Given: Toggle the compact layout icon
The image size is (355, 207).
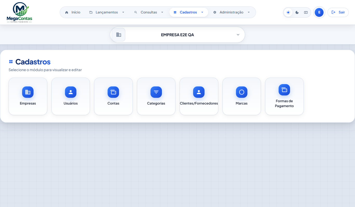Looking at the screenshot, I should pos(306,12).
